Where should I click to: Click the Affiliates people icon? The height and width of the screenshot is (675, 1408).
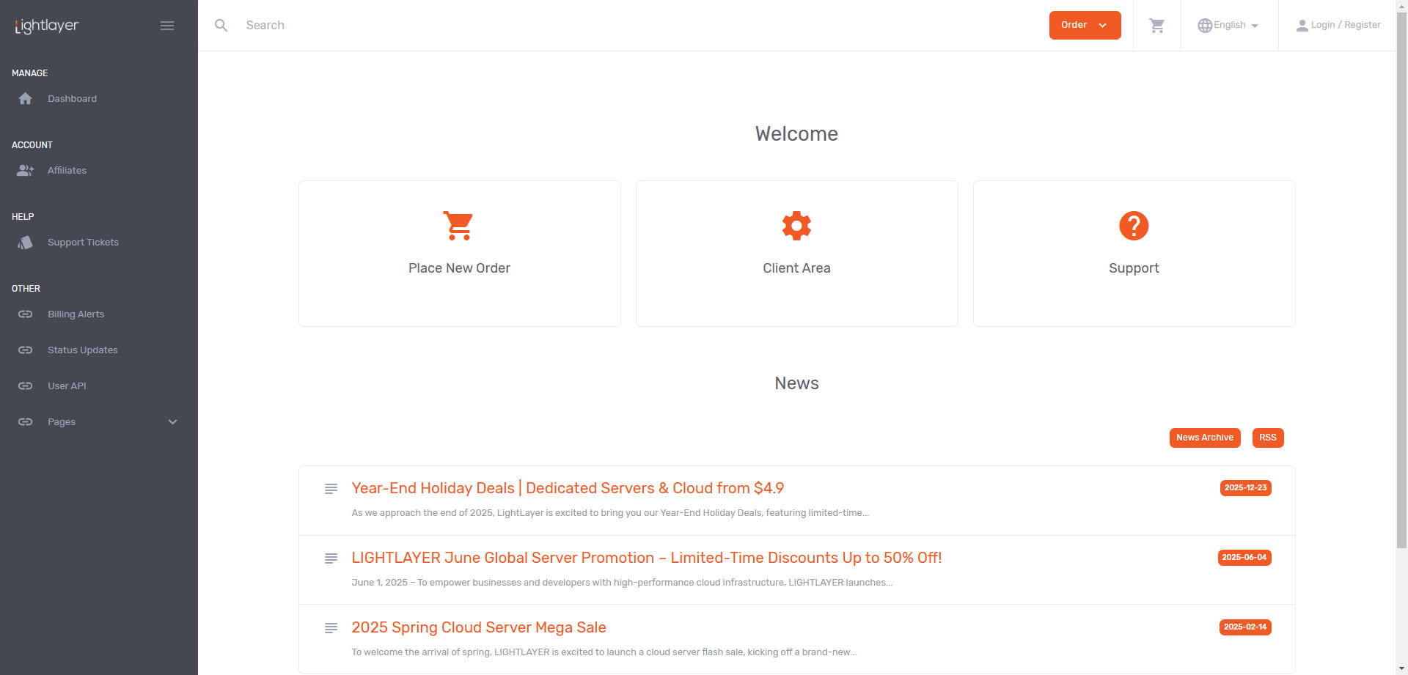pos(26,171)
